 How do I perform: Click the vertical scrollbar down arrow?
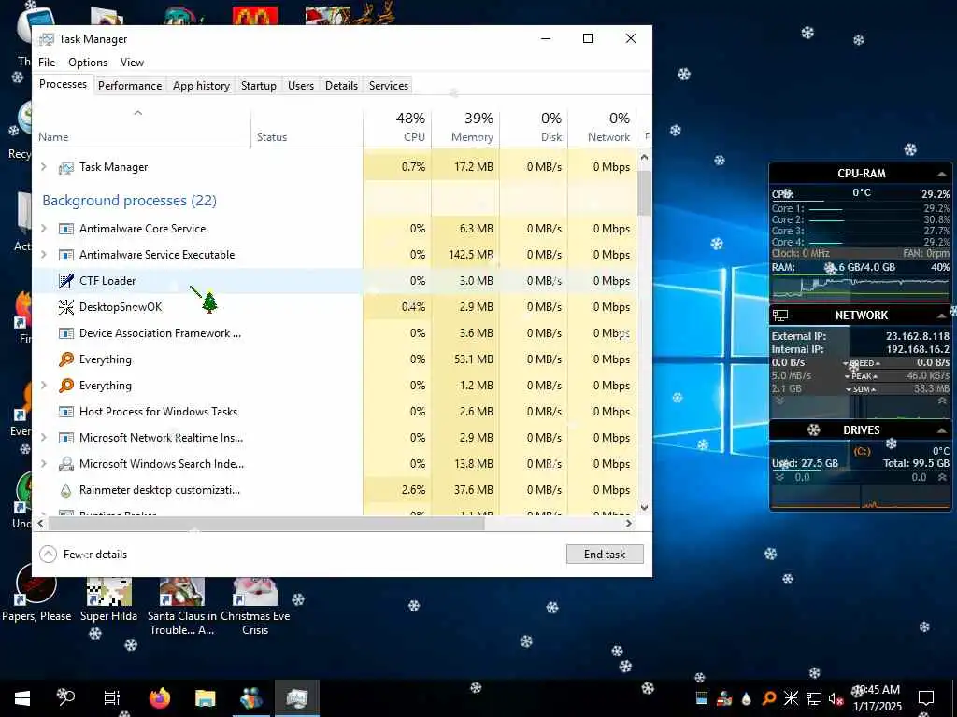pyautogui.click(x=644, y=507)
